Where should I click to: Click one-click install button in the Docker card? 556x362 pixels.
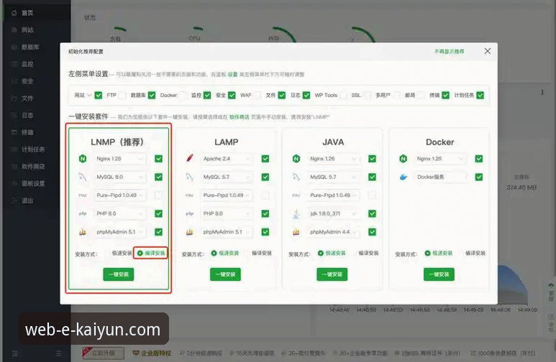(439, 274)
